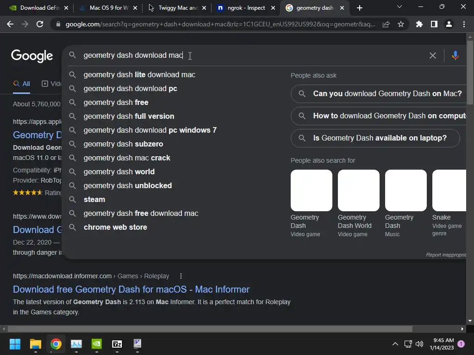
Task: Open the notification badge in taskbar
Action: click(x=461, y=344)
